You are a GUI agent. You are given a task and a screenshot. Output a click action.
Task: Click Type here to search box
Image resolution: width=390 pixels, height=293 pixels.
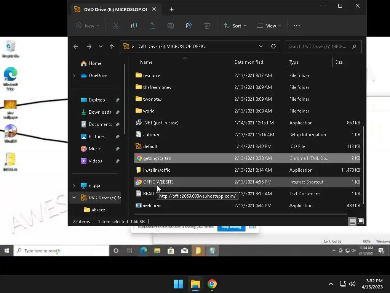click(61, 251)
